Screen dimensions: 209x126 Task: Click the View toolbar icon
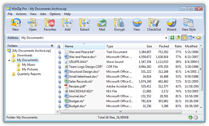[137, 23]
